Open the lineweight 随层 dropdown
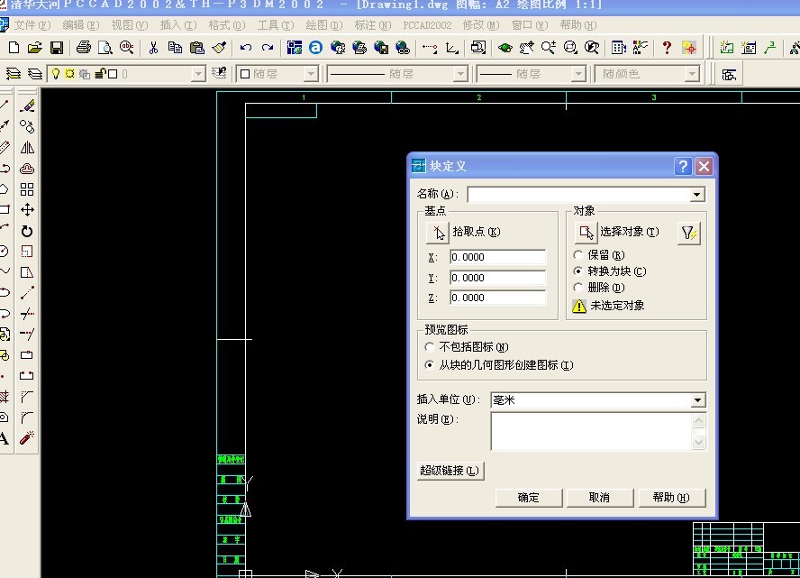 click(x=577, y=74)
